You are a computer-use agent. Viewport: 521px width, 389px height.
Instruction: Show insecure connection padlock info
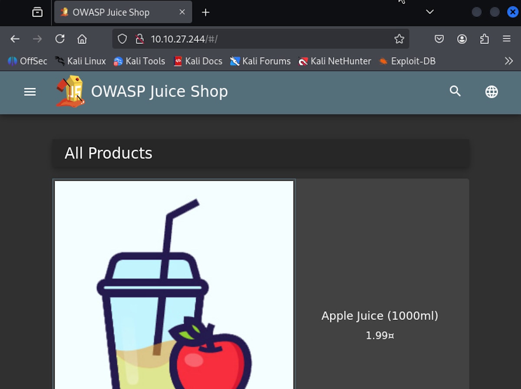139,39
